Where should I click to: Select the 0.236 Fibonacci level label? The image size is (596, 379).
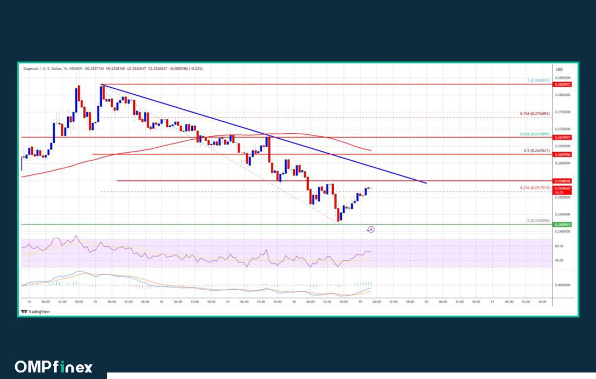[534, 187]
